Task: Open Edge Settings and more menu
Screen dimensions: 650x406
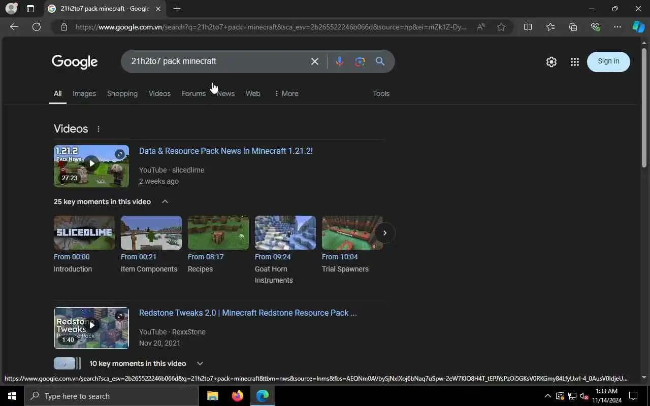Action: 617,27
